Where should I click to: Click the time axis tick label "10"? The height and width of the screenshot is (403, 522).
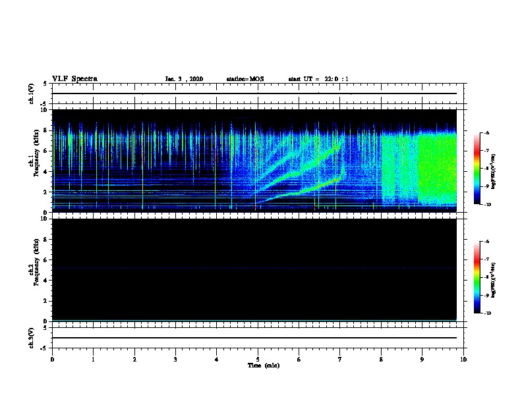(463, 360)
